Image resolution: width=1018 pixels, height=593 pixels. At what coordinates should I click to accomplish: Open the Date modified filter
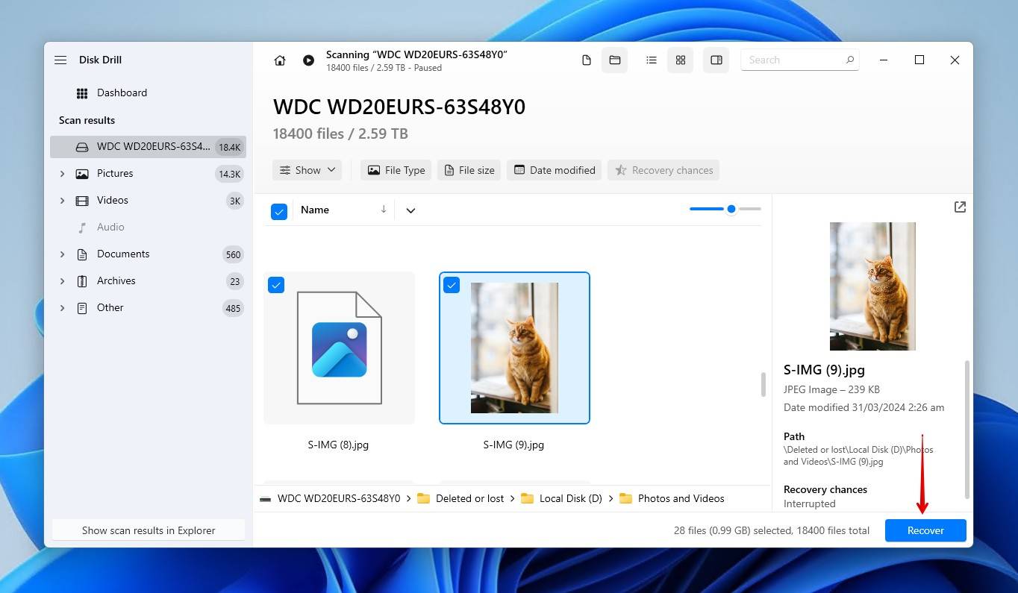[x=555, y=170]
